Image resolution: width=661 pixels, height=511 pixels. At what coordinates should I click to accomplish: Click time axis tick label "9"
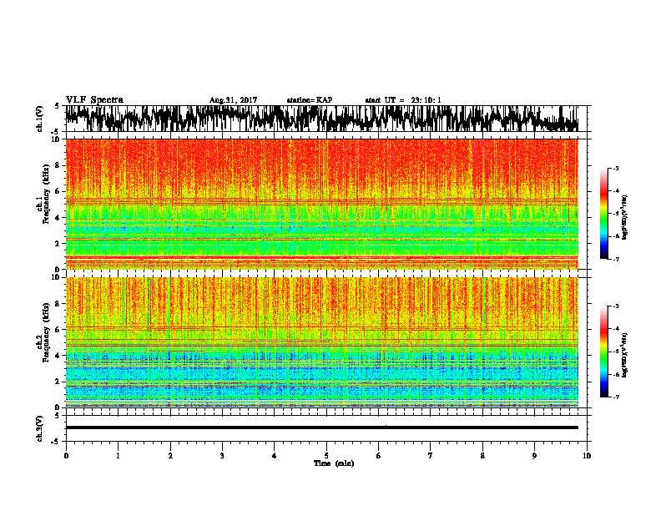[x=534, y=456]
